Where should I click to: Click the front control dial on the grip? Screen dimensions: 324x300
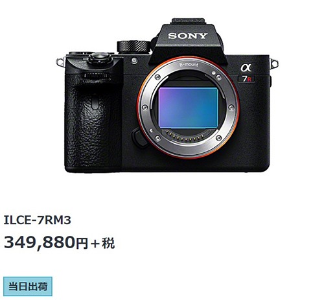tap(96, 76)
